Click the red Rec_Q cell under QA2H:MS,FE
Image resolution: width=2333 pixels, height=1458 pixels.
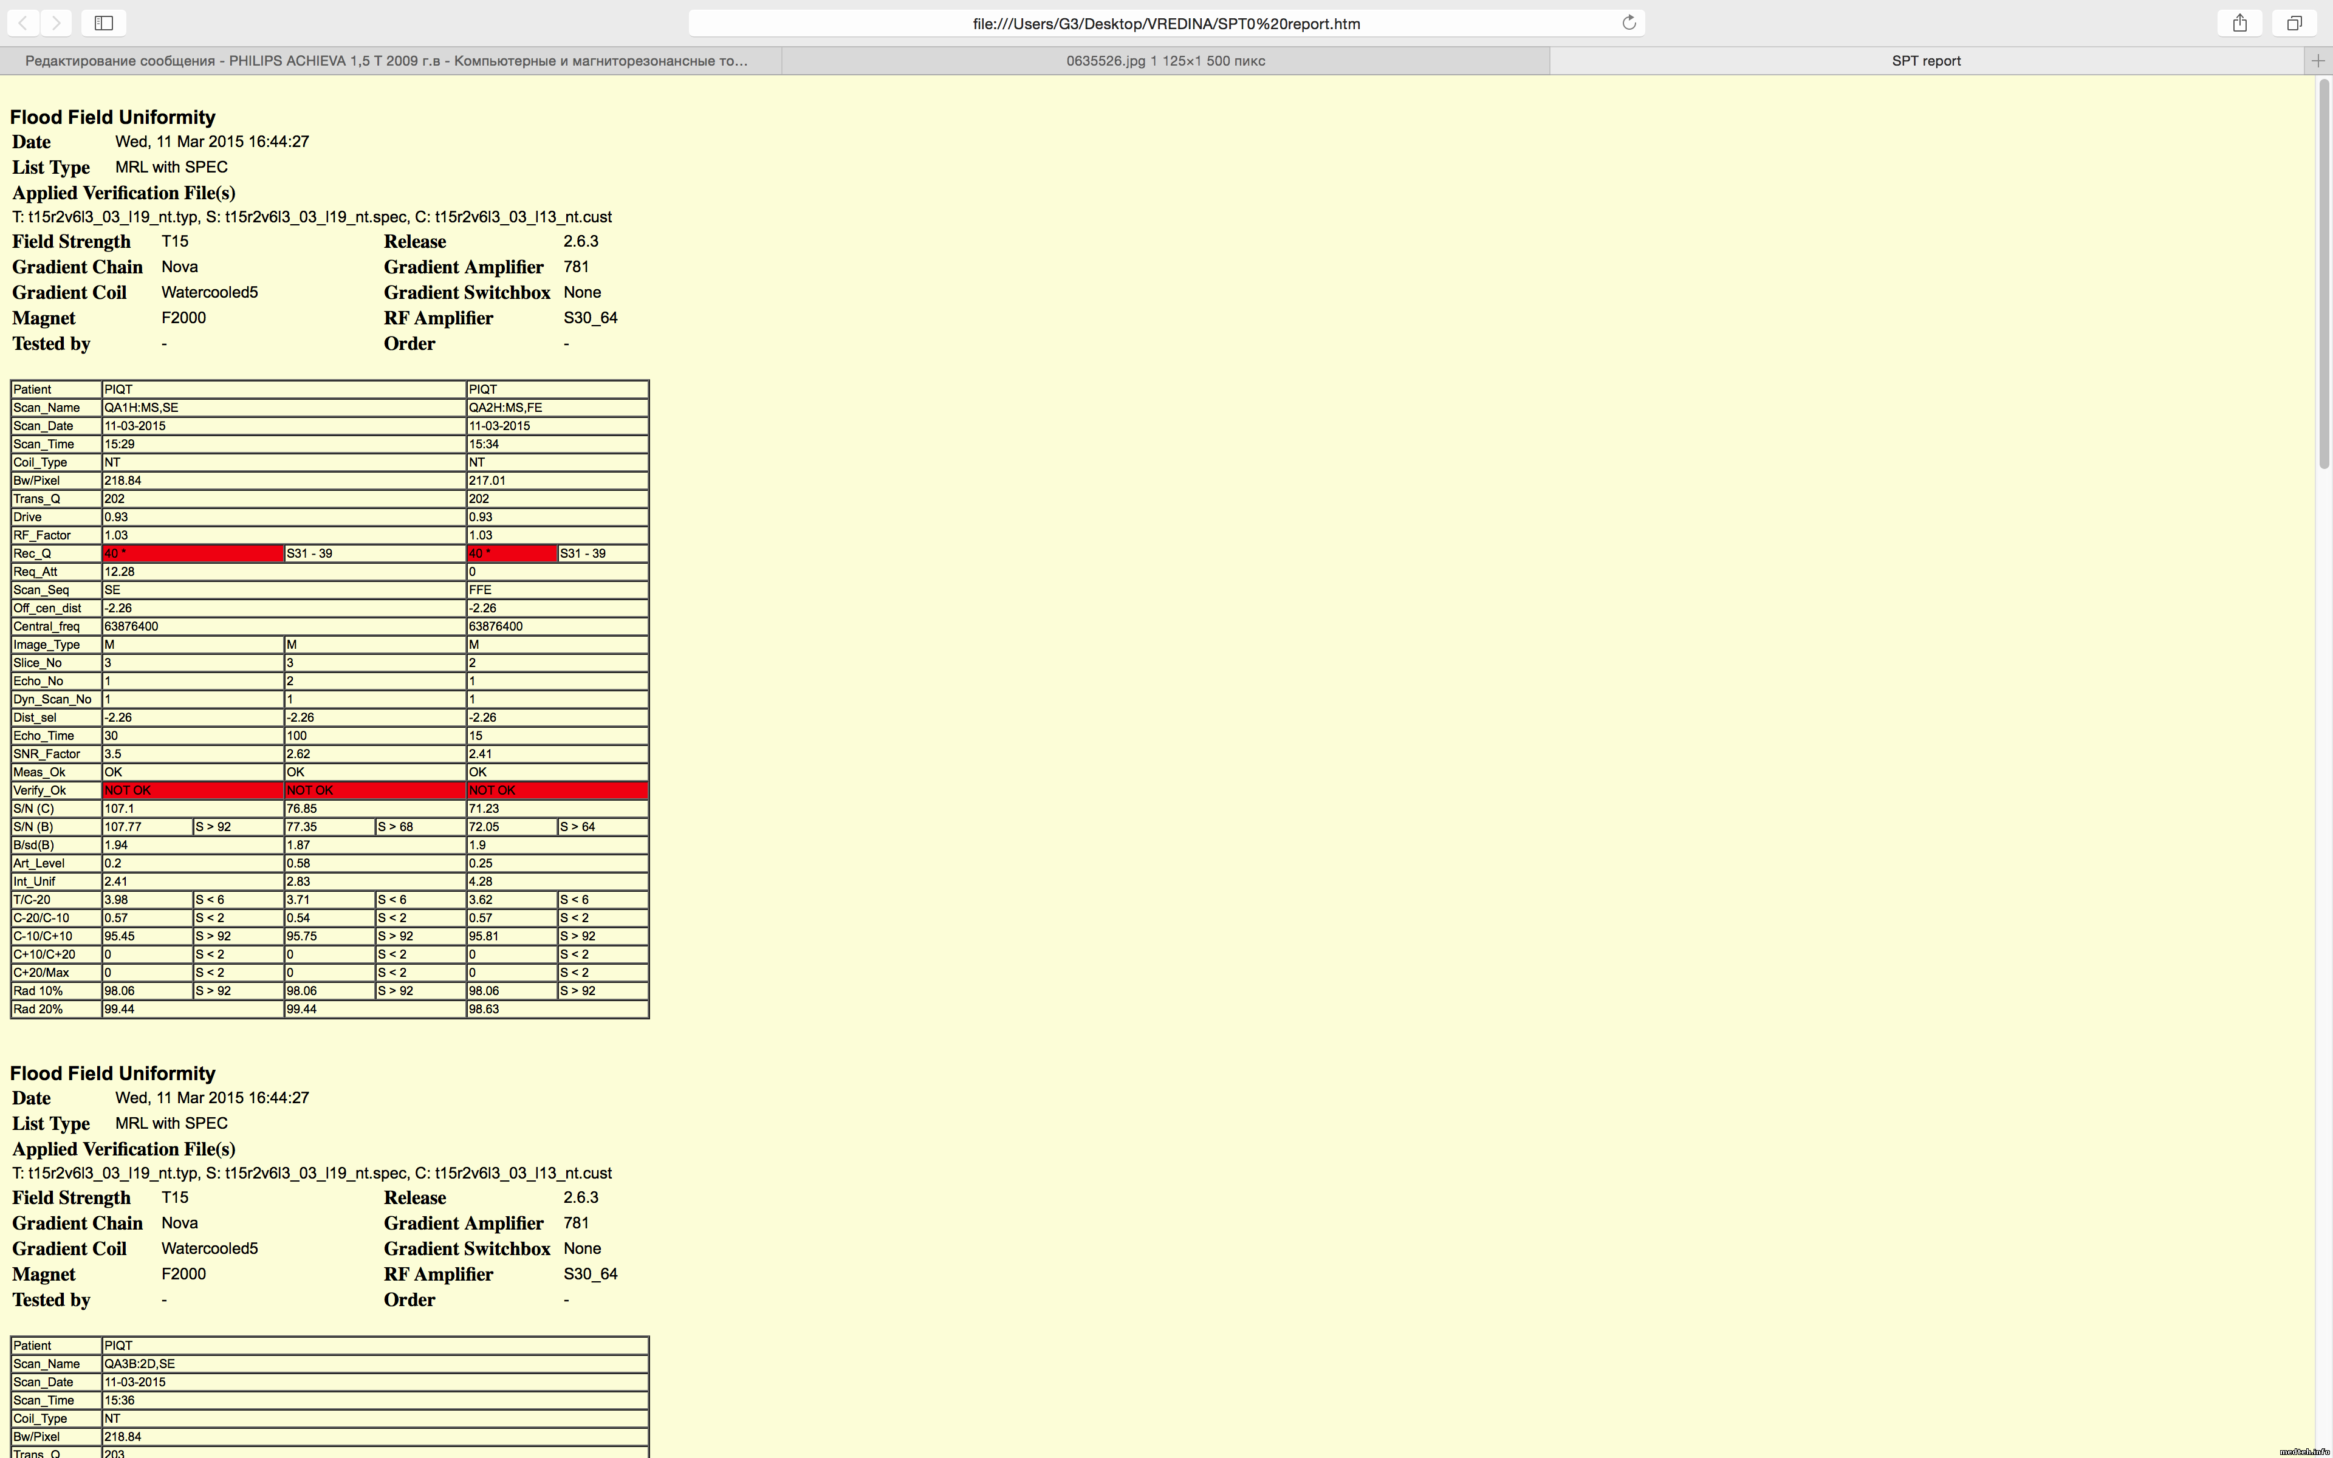(511, 553)
